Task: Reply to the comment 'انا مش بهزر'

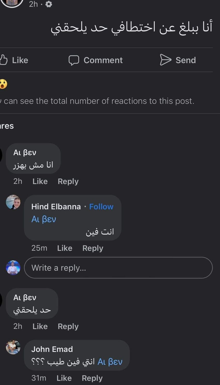Action: point(68,181)
